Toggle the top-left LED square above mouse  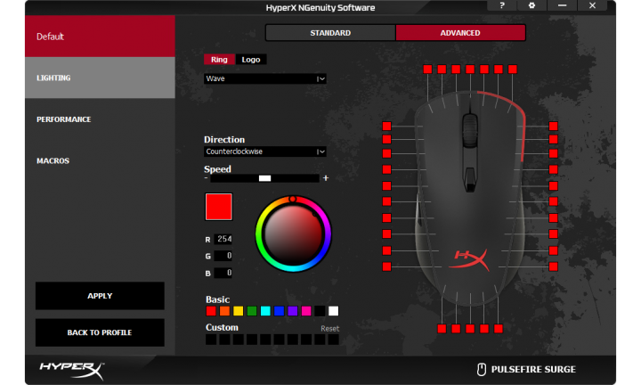point(427,69)
